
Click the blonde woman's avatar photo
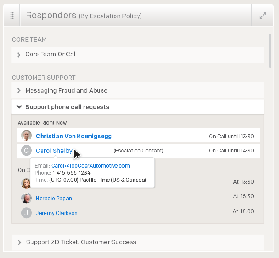pos(26,184)
